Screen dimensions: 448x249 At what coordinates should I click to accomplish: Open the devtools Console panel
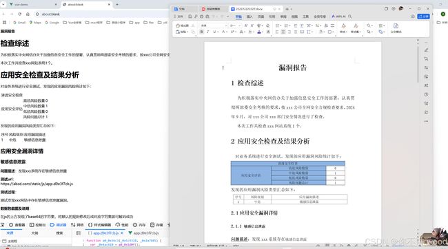(x=37, y=225)
